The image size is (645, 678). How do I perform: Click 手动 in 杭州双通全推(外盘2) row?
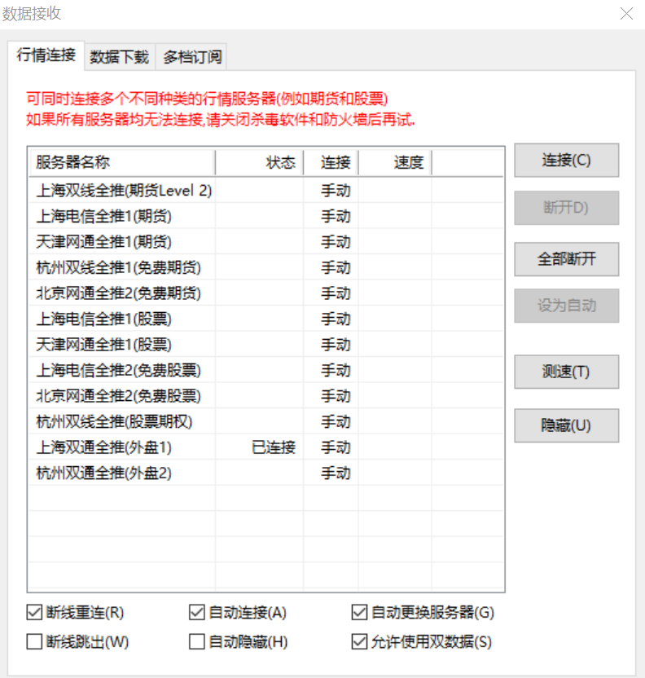(336, 473)
